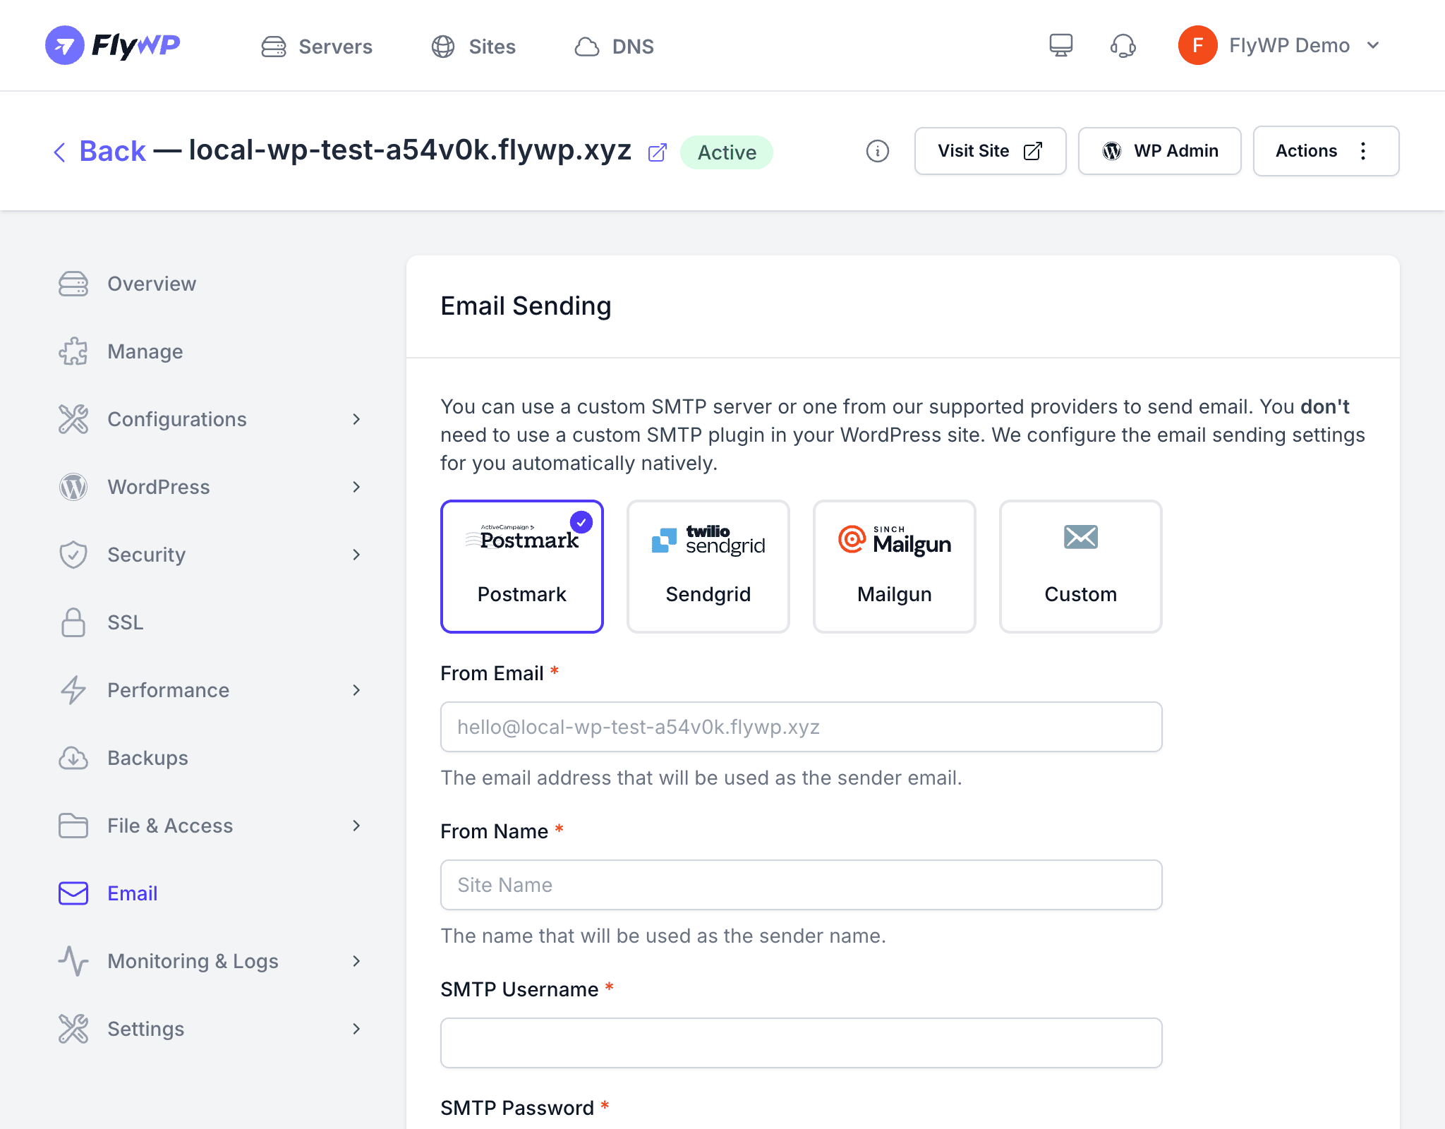Click the Visit Site button
The width and height of the screenshot is (1445, 1129).
[x=990, y=151]
